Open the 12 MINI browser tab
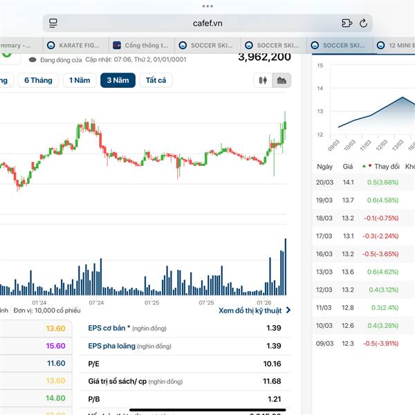 click(394, 45)
